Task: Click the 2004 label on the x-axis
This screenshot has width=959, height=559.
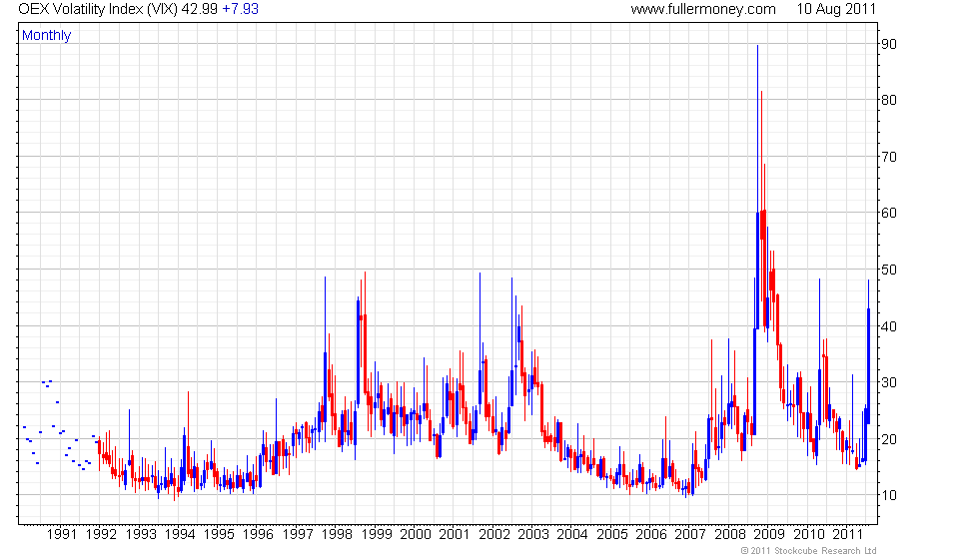Action: 572,535
